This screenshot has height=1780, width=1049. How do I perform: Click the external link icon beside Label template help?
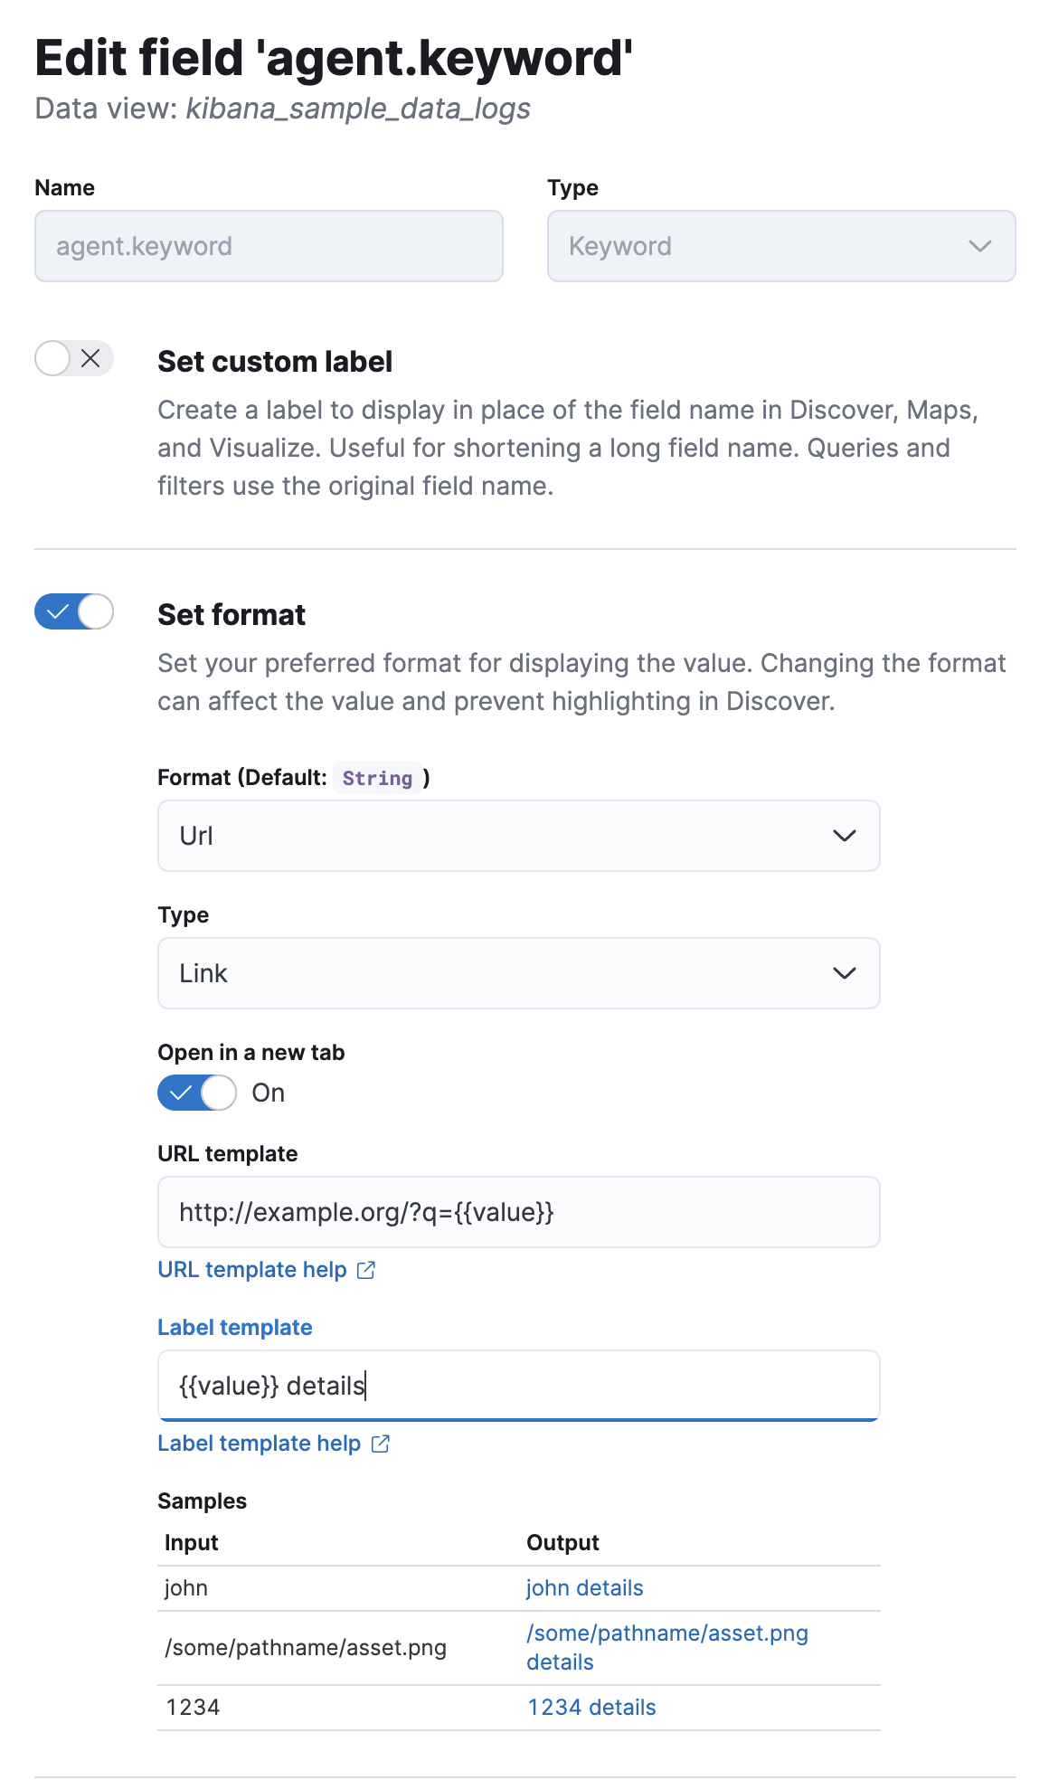click(x=381, y=1444)
